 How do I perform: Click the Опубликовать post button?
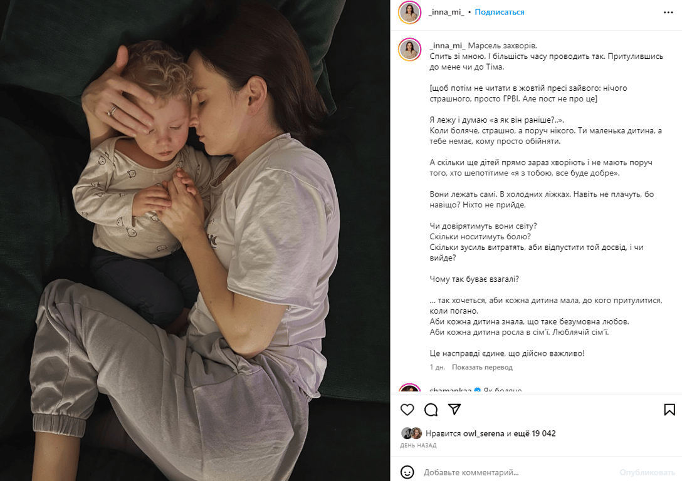coord(647,472)
